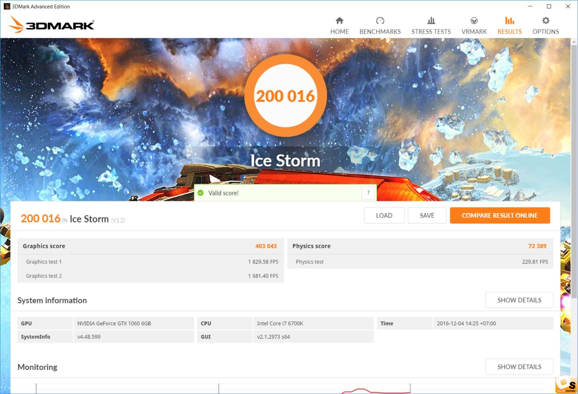Viewport: 578px width, 394px height.
Task: Click the NVIDIA GeForce GTX 1060 6GB text
Action: (114, 323)
